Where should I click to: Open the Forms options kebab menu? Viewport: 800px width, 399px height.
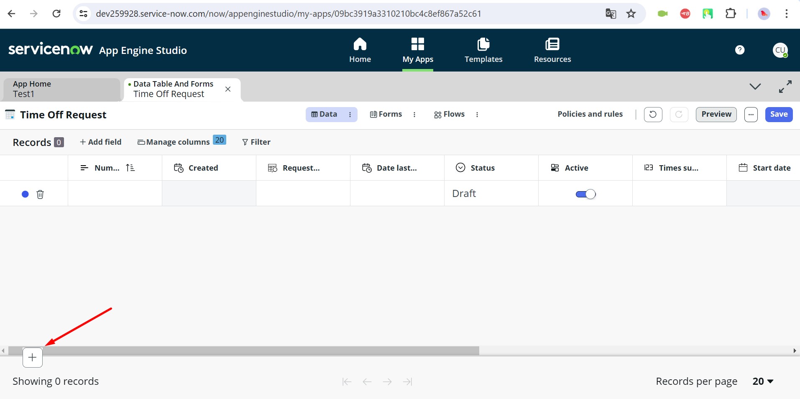414,115
